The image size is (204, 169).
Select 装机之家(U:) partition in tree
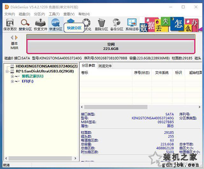click(33, 76)
